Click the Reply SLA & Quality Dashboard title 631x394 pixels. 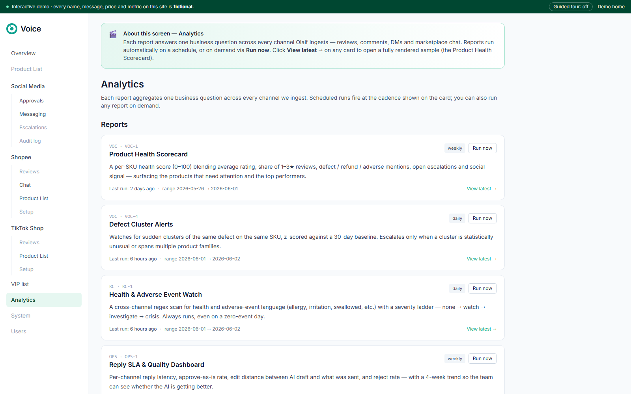157,365
